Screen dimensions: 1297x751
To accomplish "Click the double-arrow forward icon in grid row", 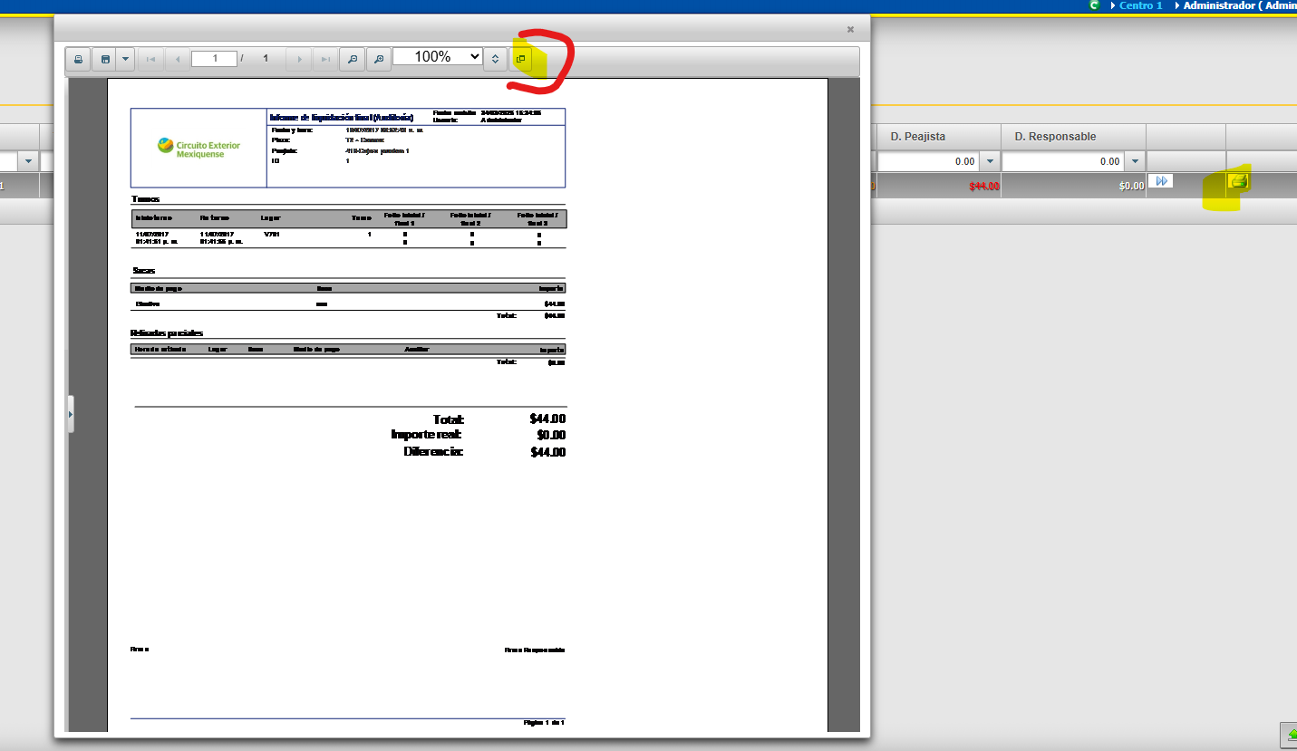I will (1161, 181).
